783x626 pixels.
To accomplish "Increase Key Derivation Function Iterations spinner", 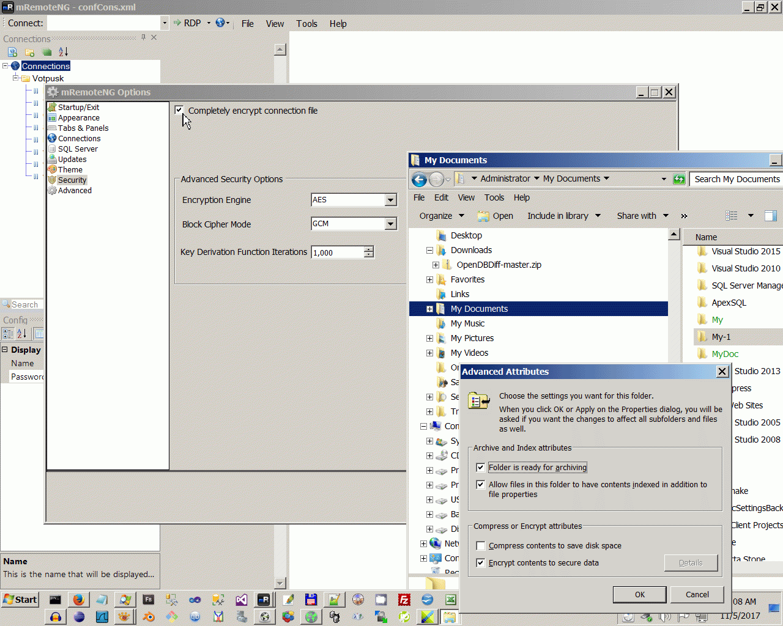I will [x=369, y=249].
